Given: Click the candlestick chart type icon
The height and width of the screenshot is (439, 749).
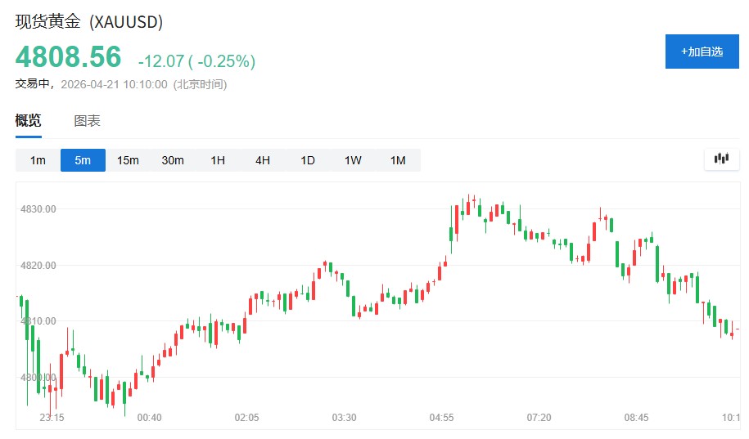Looking at the screenshot, I should [721, 159].
